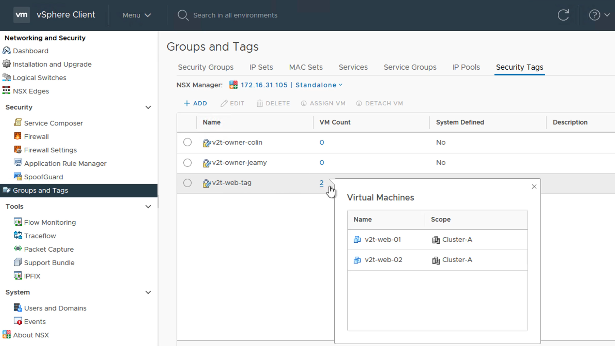
Task: Click the Application Rule Manager icon
Action: [x=18, y=163]
